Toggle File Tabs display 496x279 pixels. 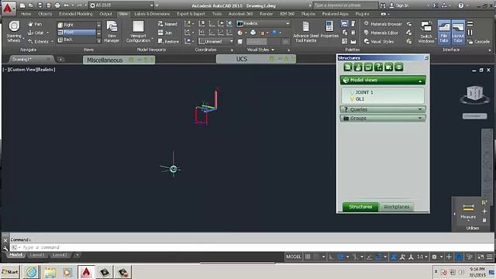444,32
